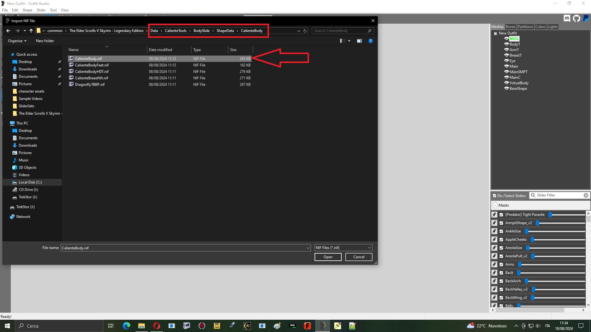Open Opera browser from the taskbar
This screenshot has width=591, height=332.
156,326
